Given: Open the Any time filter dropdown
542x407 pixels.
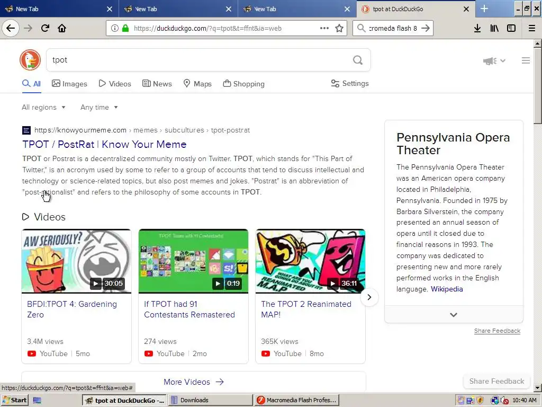Looking at the screenshot, I should coord(99,107).
